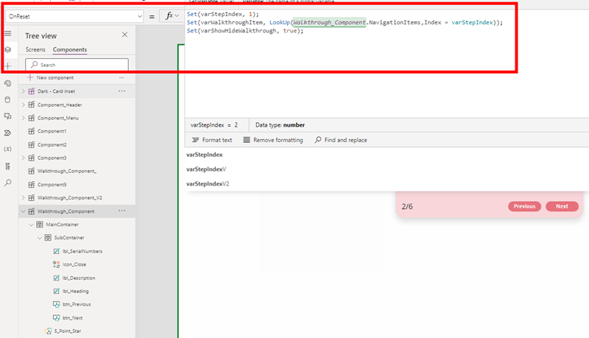Open more options next to New component
The image size is (589, 338).
click(x=121, y=78)
